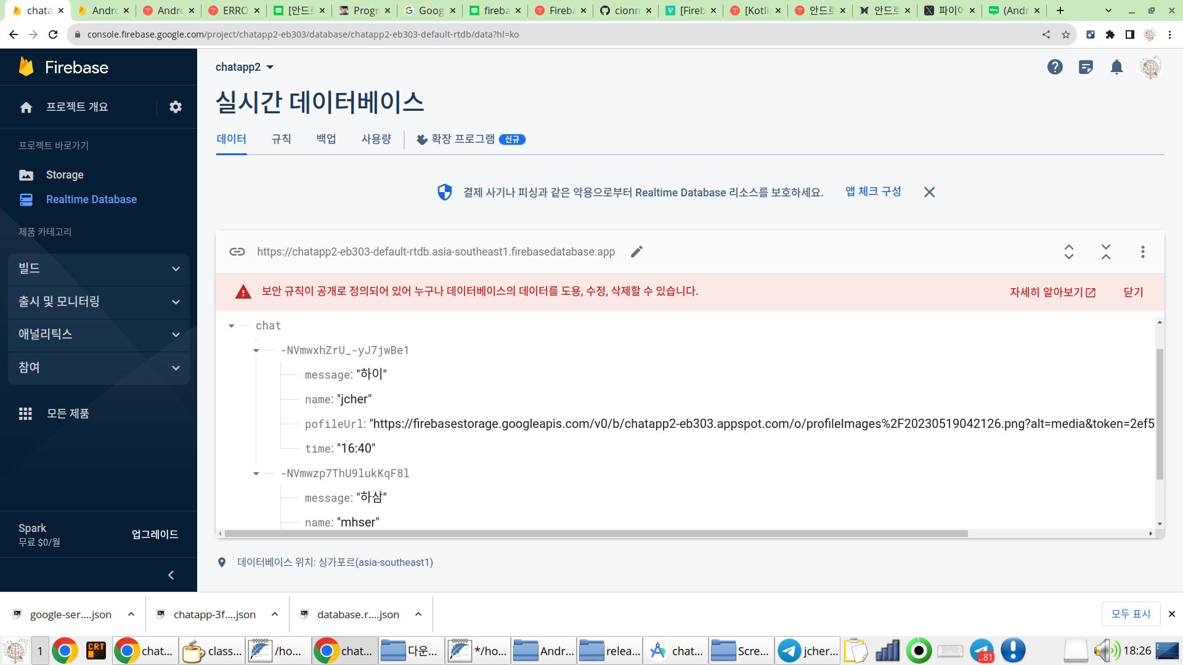Open the 확장 프로그램 tab

[471, 139]
